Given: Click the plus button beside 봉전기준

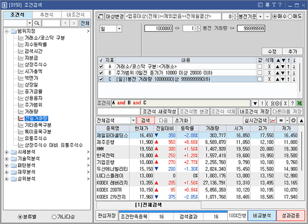Looking at the screenshot, I should [x=260, y=16].
